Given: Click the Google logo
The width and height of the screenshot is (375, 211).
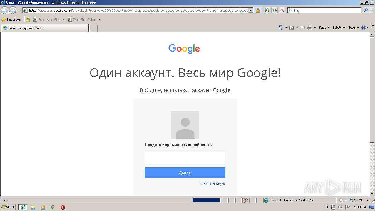Looking at the screenshot, I should [184, 49].
